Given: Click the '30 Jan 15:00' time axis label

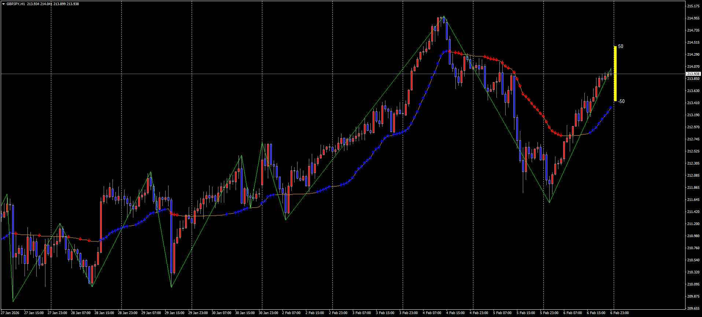Looking at the screenshot, I should (245, 313).
